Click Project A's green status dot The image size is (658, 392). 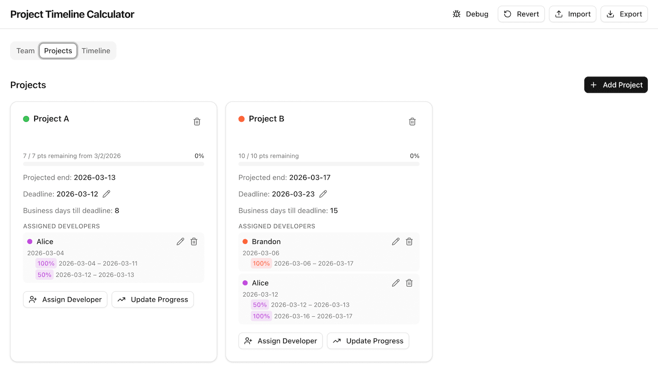point(26,119)
